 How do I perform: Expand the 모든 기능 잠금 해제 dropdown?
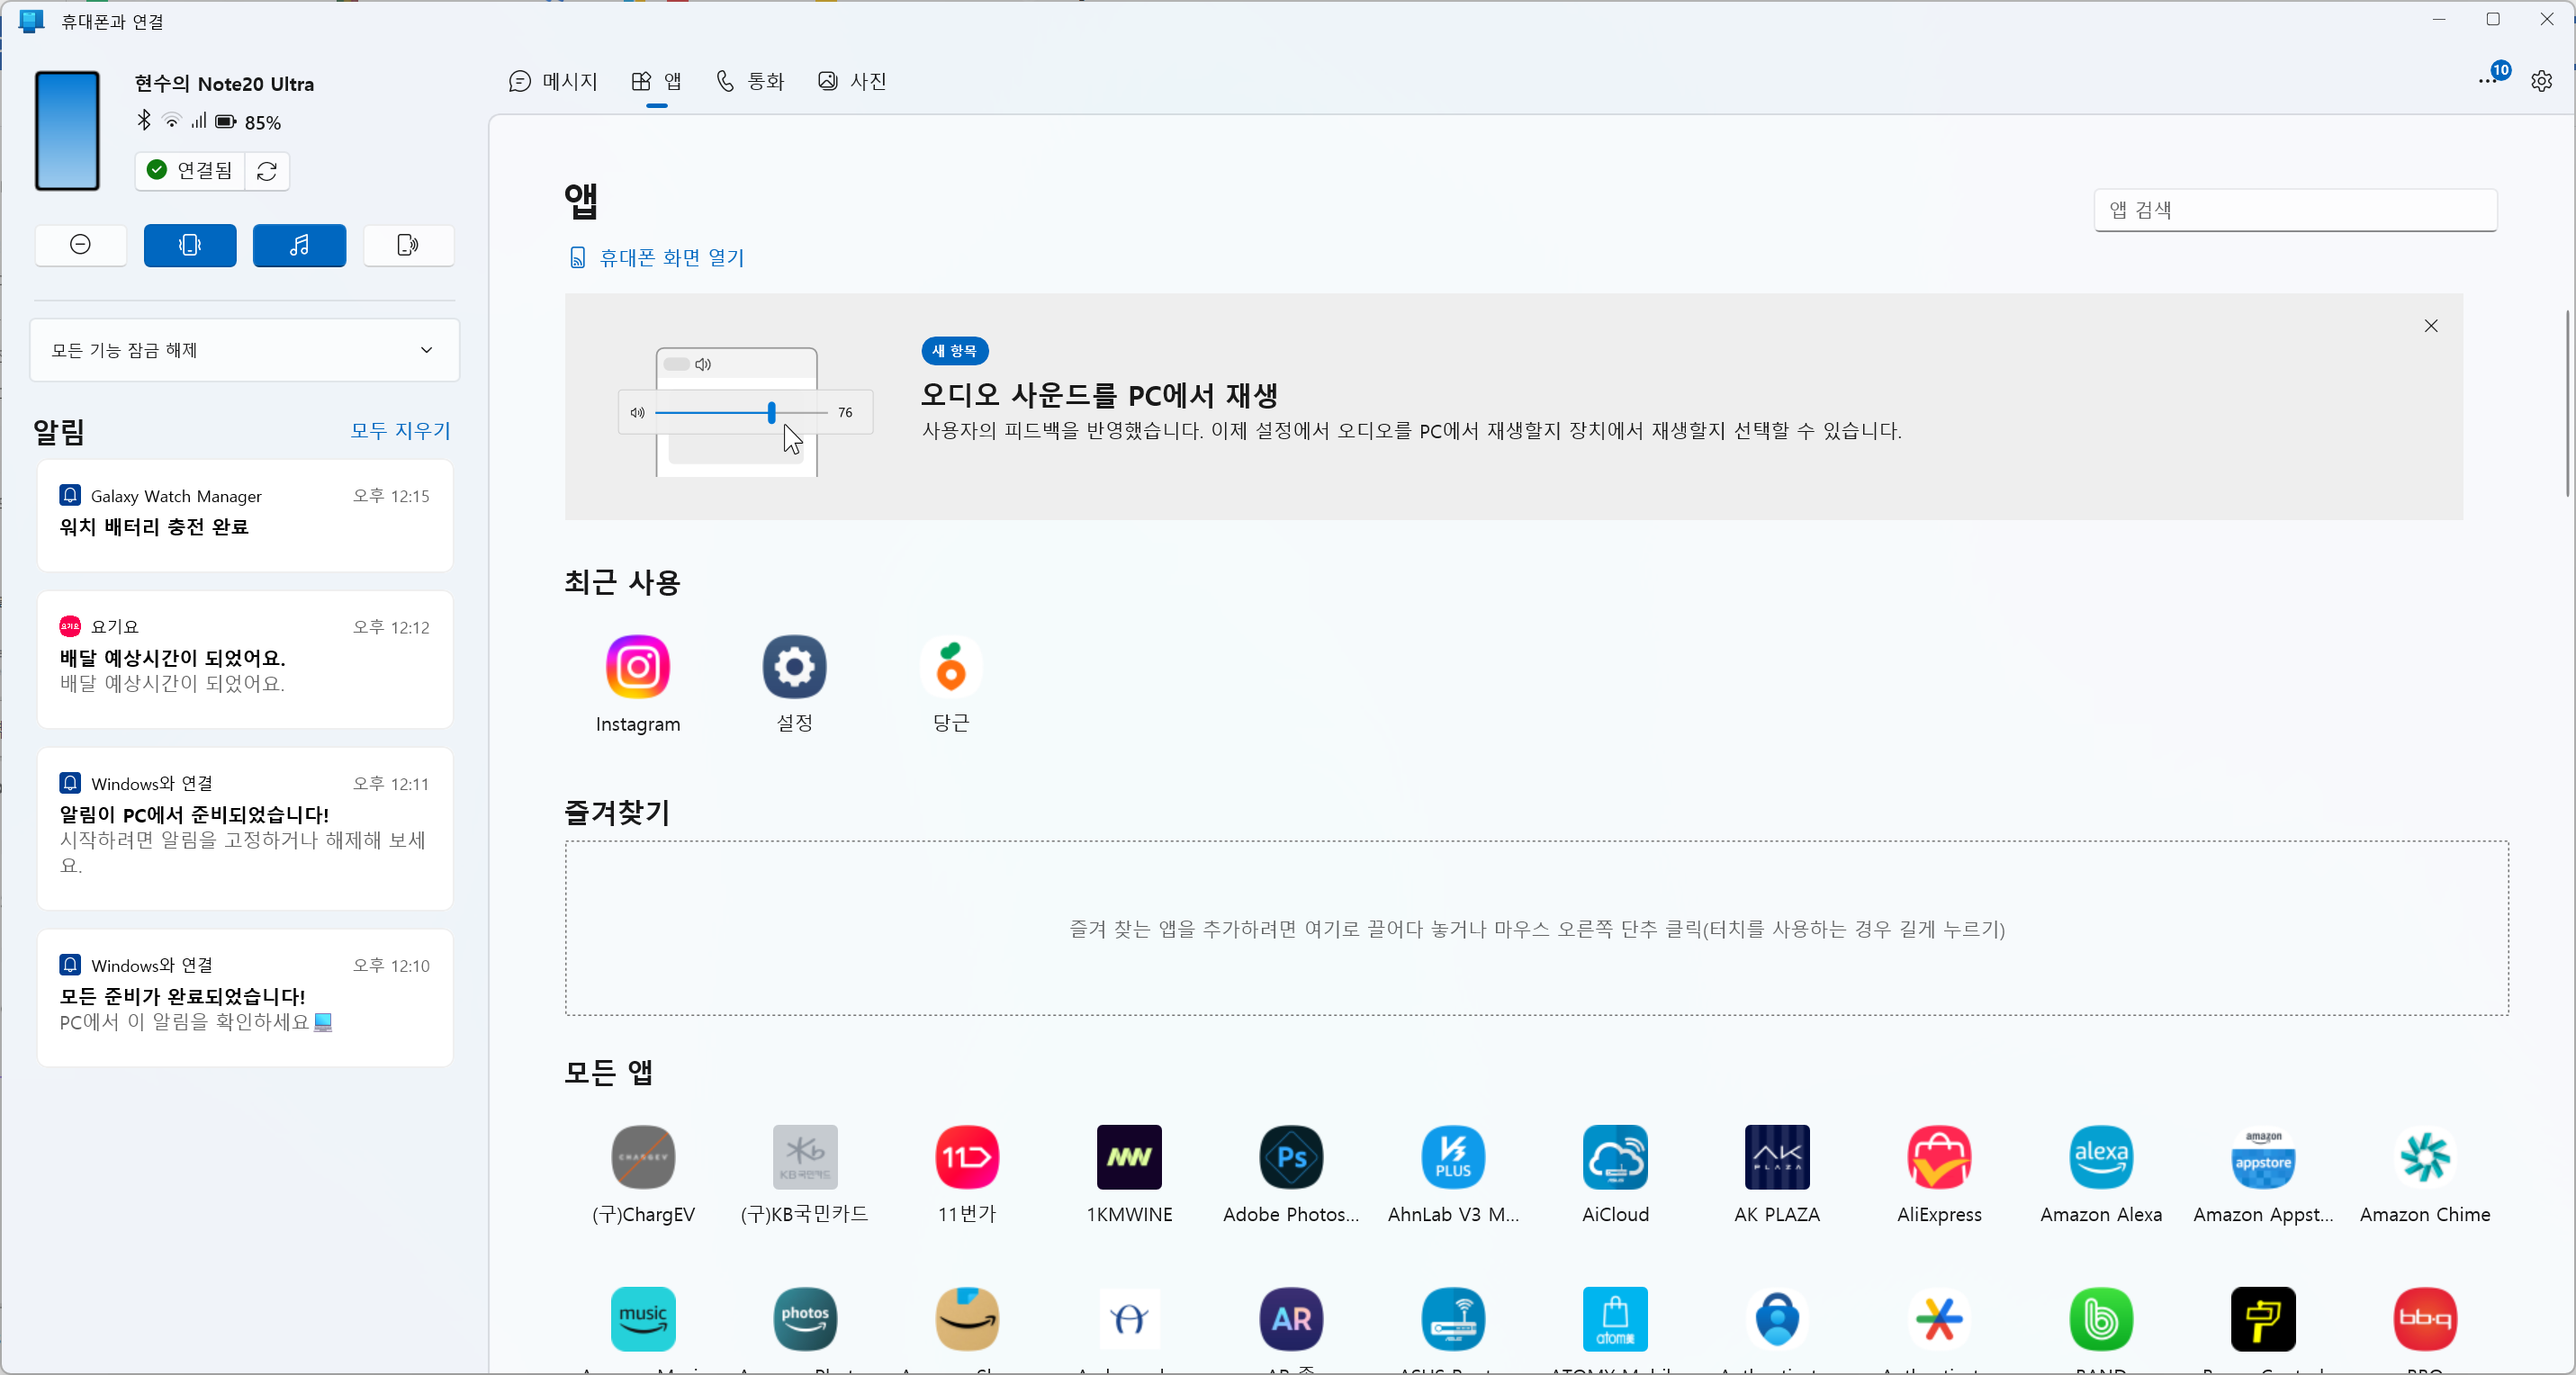[x=245, y=350]
